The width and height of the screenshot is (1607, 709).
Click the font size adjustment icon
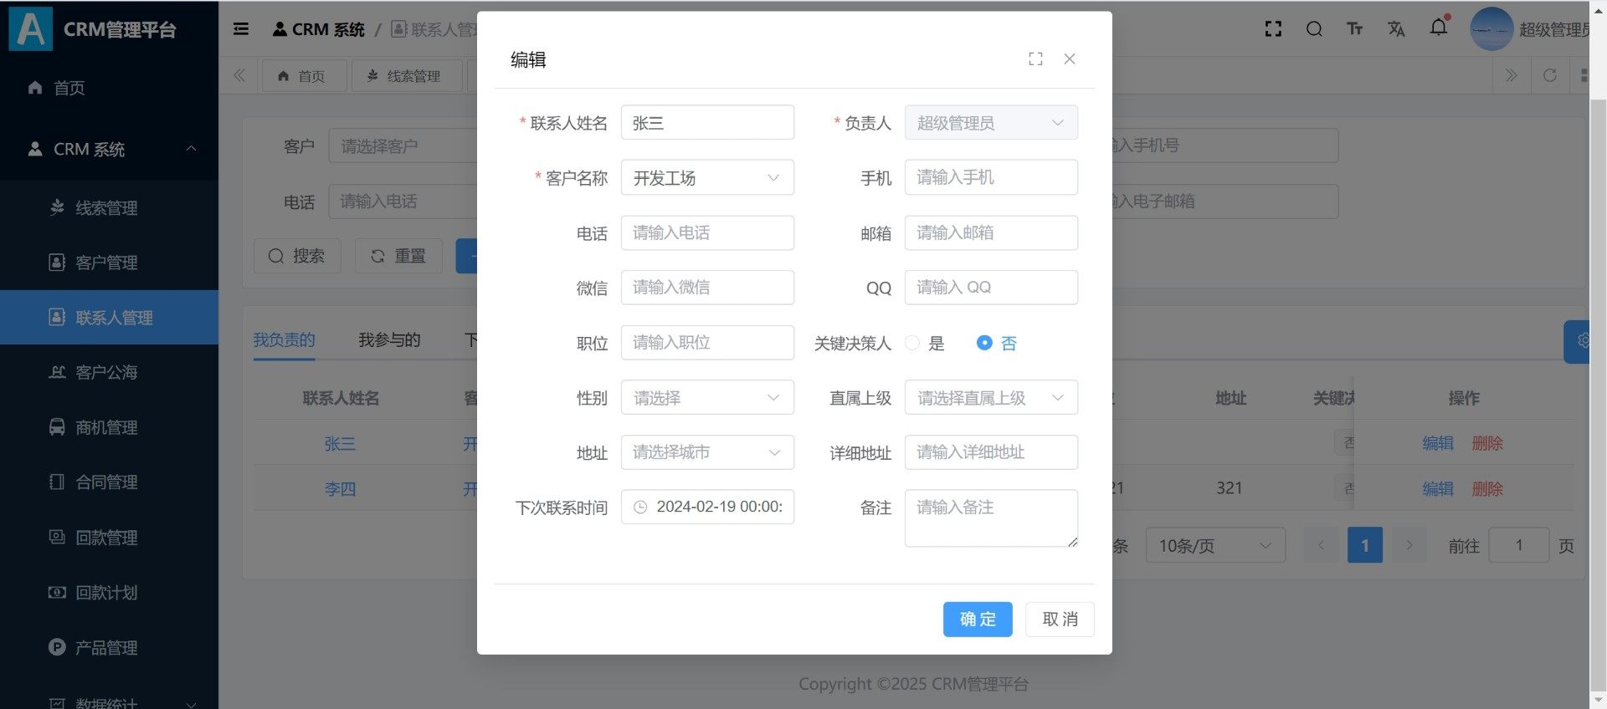(x=1354, y=29)
